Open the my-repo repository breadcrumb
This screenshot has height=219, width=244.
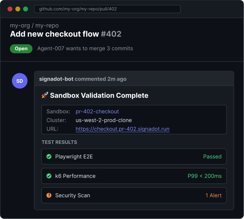click(x=47, y=26)
